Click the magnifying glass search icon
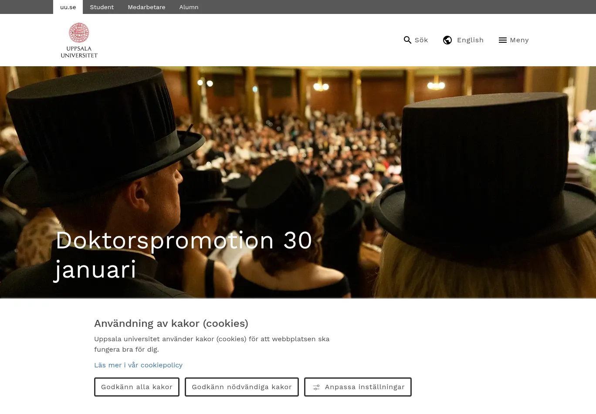 pos(407,40)
